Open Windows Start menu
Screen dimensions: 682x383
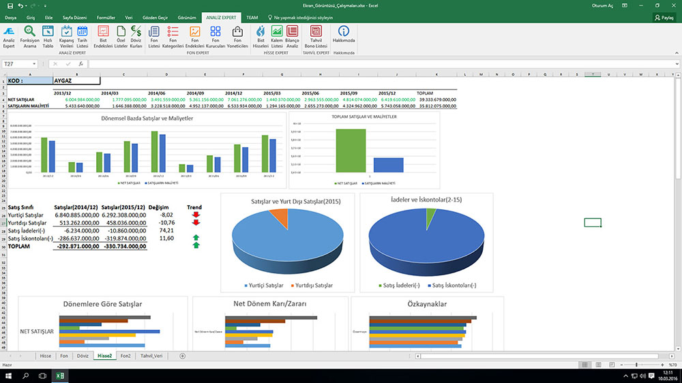[x=8, y=376]
